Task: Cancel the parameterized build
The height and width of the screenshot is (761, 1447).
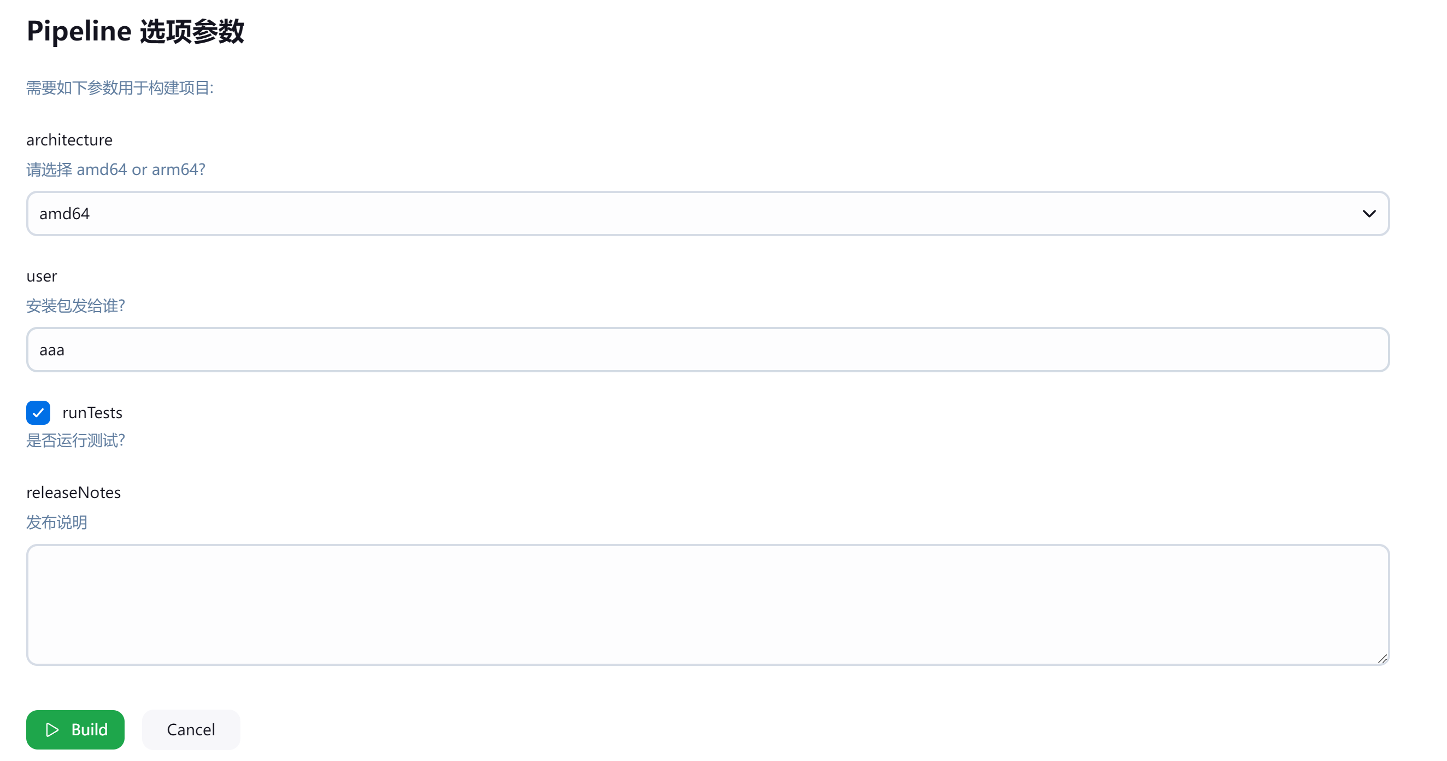Action: tap(191, 729)
